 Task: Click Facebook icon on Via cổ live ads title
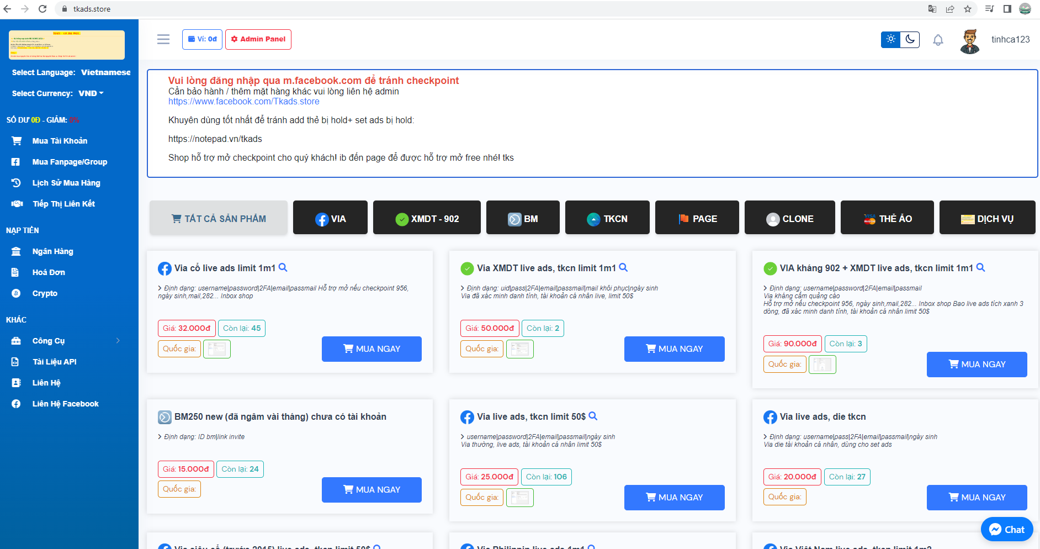[165, 268]
